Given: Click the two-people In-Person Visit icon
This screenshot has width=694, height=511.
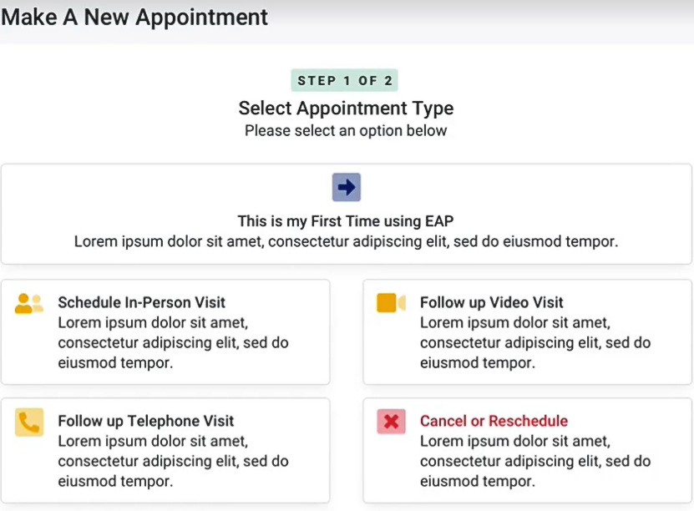Looking at the screenshot, I should [29, 303].
